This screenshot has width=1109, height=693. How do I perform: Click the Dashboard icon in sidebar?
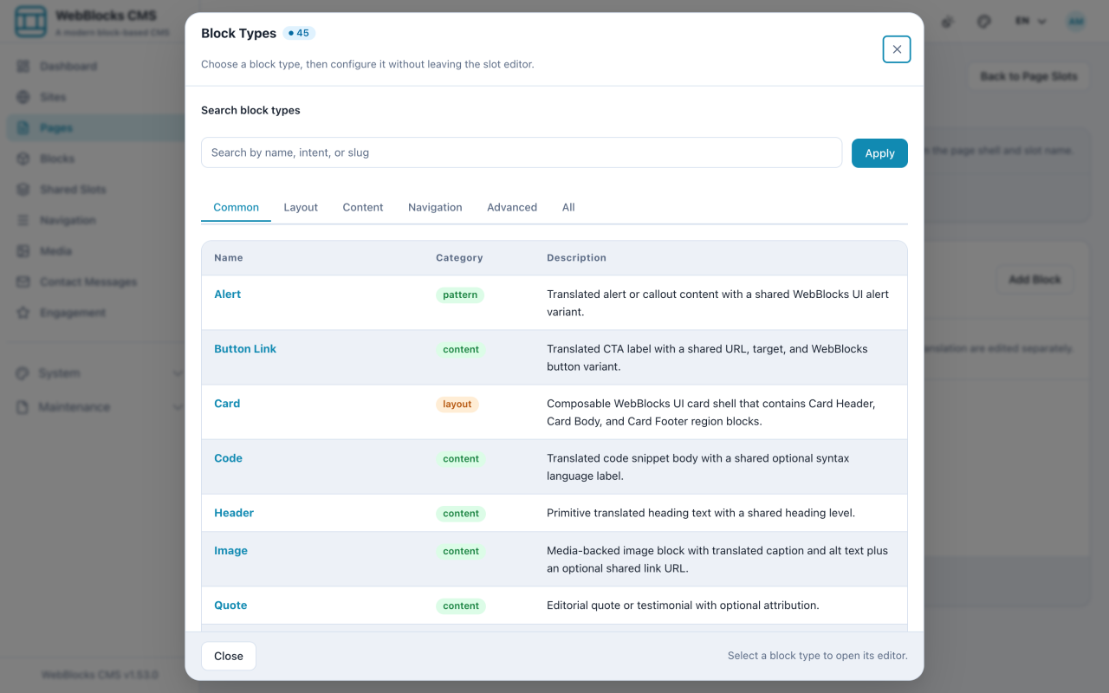click(x=23, y=66)
